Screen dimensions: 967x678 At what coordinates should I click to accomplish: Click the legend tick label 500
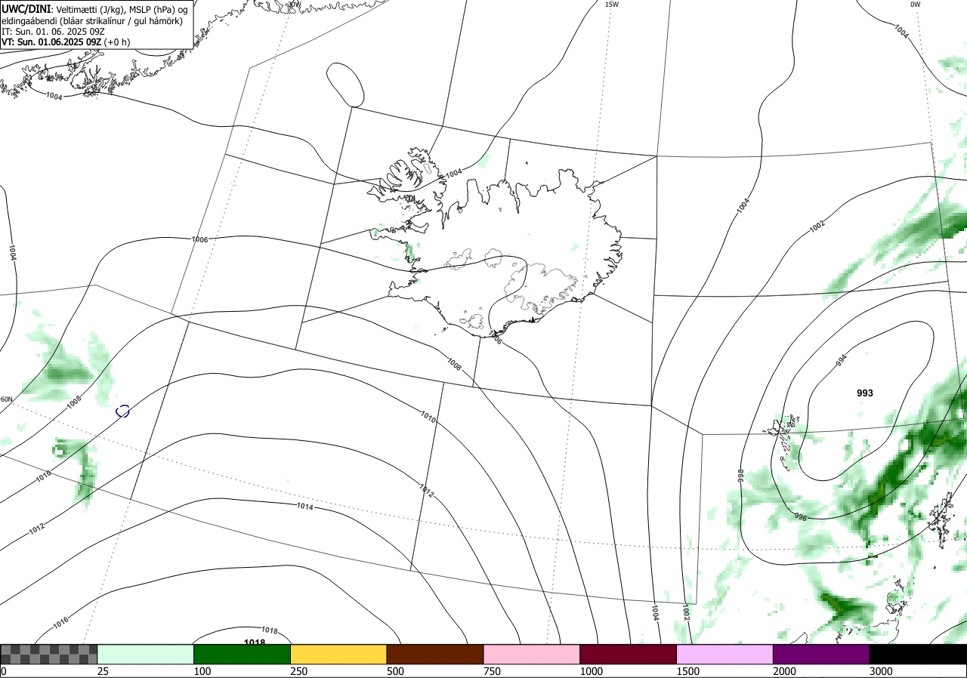tap(395, 671)
